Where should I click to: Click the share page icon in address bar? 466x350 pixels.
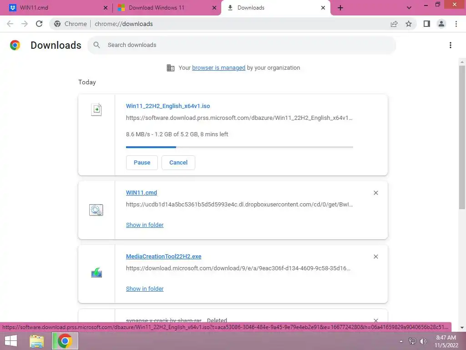[x=394, y=24]
